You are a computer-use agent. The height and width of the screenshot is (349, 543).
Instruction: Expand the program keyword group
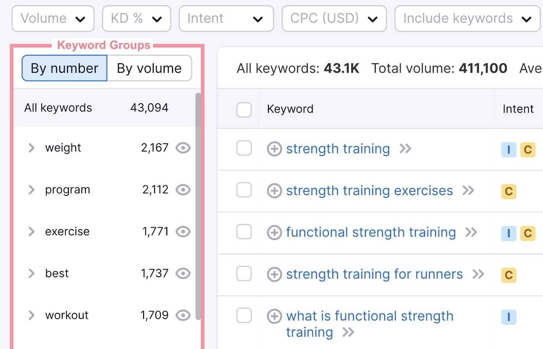pos(32,190)
